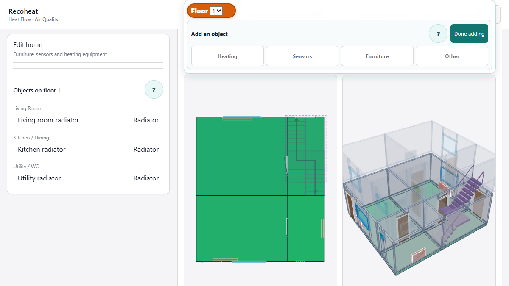This screenshot has height=286, width=509.
Task: Select the Other object category
Action: tap(452, 56)
